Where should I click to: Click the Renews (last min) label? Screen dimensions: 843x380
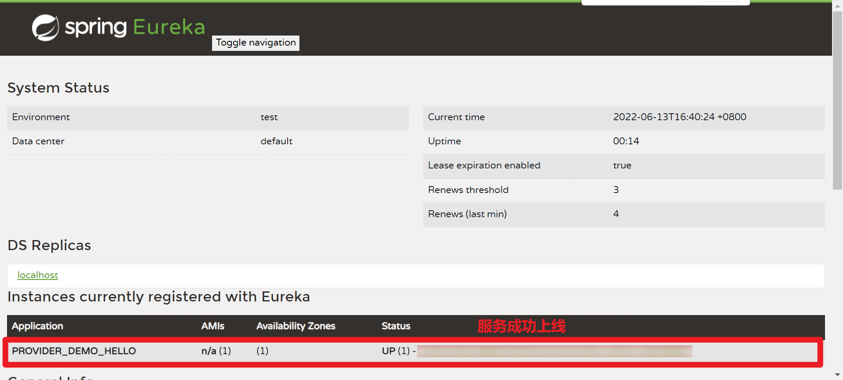467,214
